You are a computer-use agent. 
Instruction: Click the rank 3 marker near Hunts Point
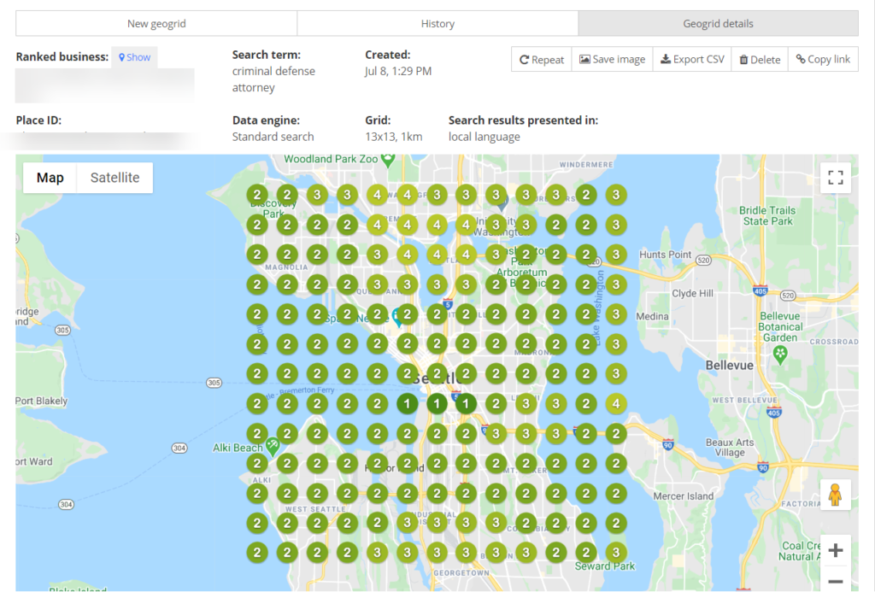coord(615,254)
